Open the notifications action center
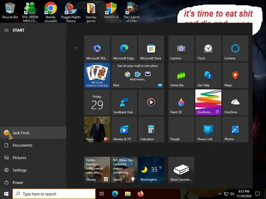 tap(257, 194)
